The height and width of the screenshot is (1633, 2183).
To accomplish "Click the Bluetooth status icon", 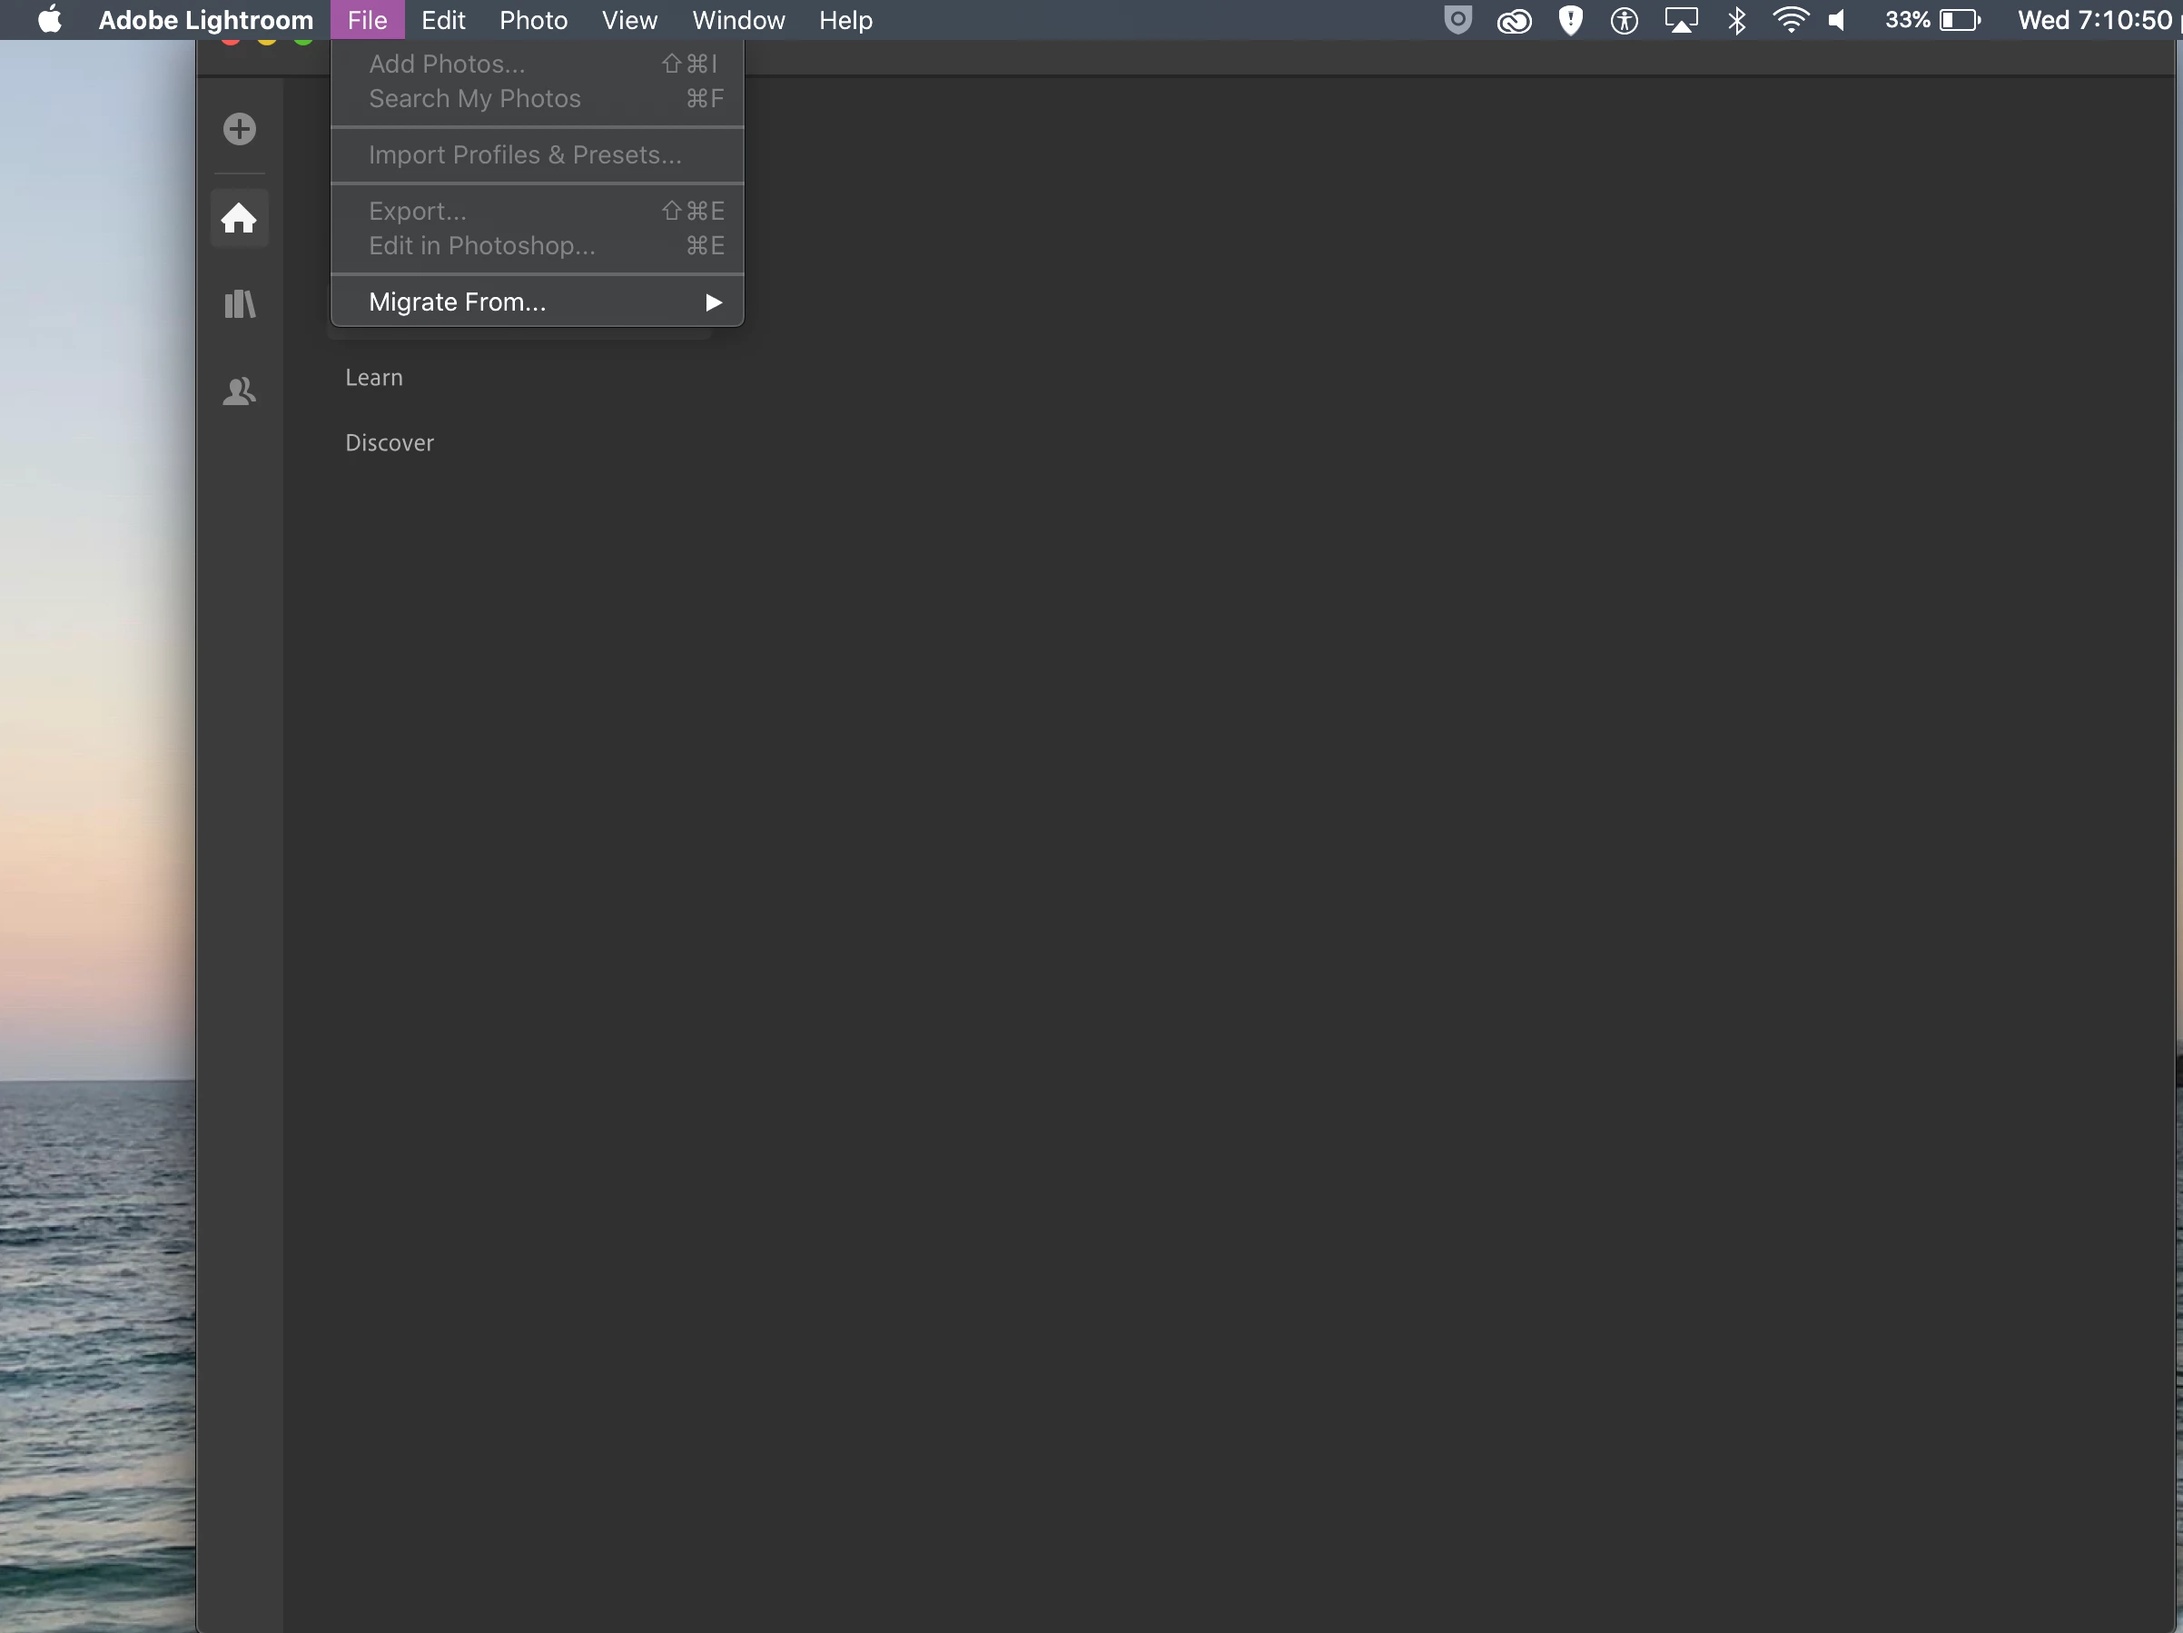I will point(1737,21).
